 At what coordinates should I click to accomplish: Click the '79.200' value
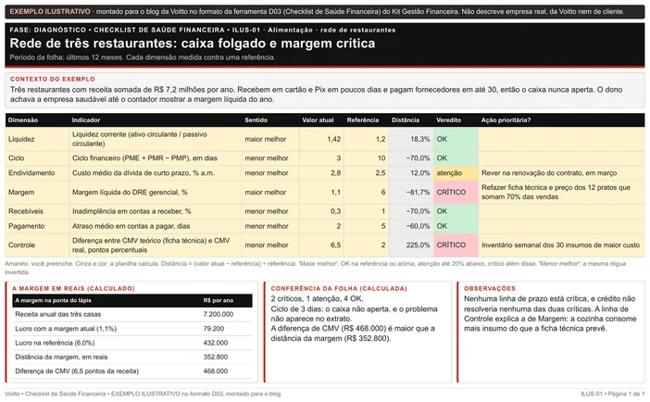coord(214,329)
